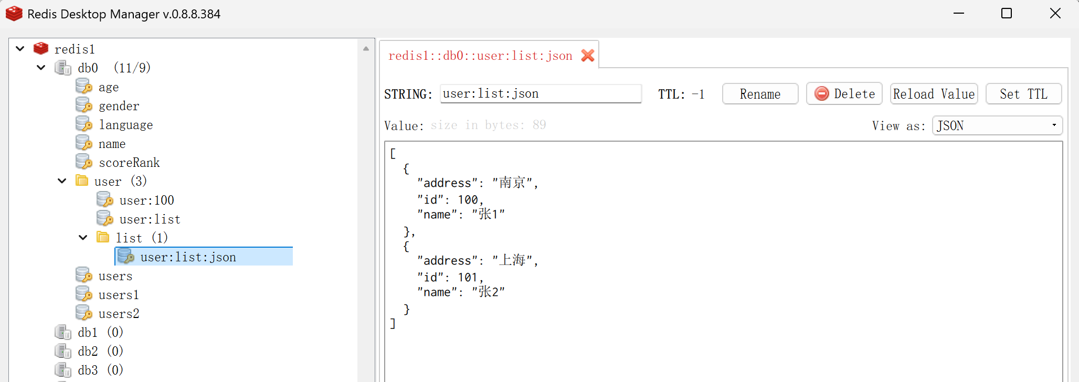Click the key icon beside users2

(84, 313)
